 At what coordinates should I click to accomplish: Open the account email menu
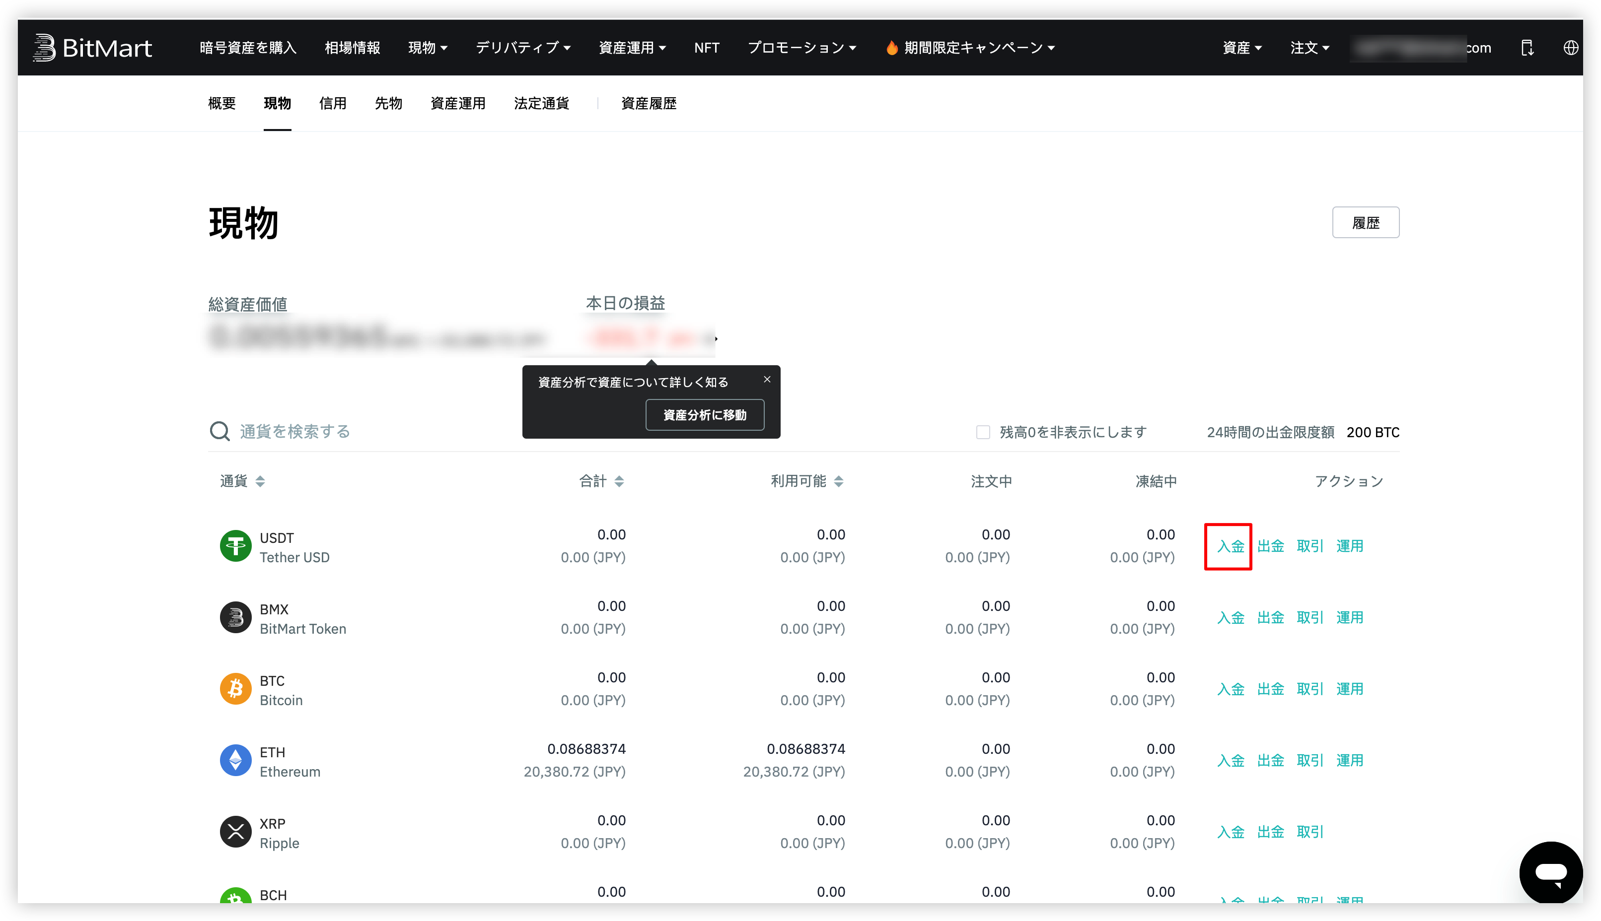pos(1421,48)
